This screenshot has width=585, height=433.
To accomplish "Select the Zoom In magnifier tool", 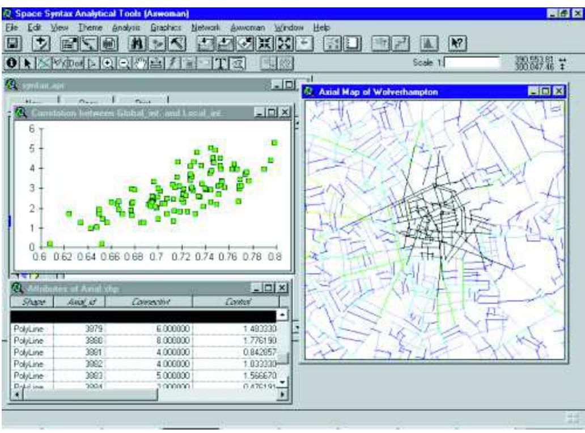I will 108,63.
